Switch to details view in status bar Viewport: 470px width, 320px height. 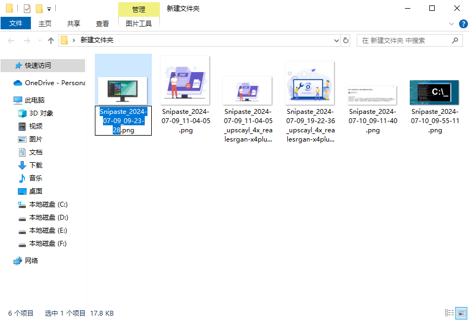click(x=449, y=313)
